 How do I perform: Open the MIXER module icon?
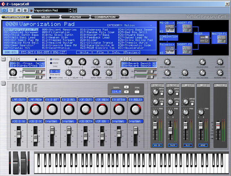204,39
